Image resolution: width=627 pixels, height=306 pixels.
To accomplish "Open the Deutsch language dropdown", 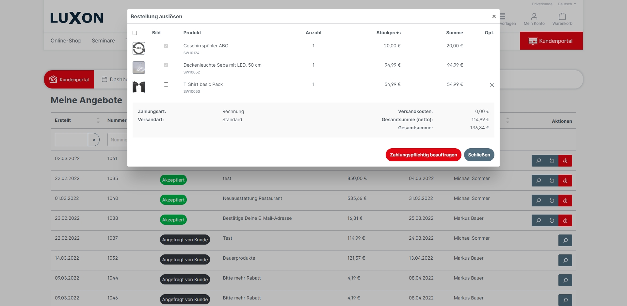I will point(567,4).
